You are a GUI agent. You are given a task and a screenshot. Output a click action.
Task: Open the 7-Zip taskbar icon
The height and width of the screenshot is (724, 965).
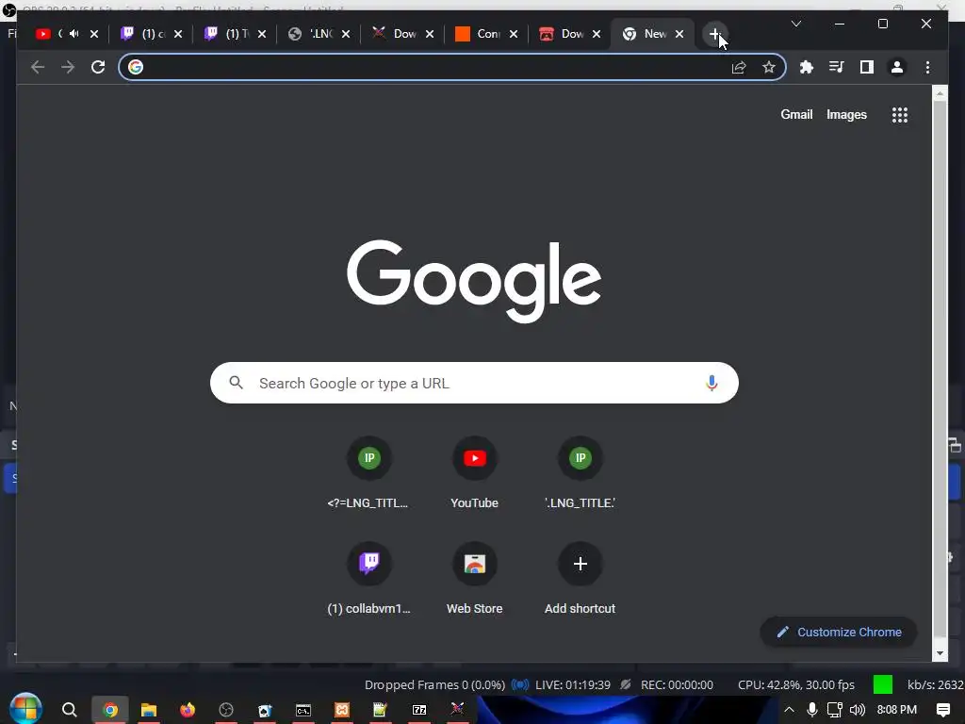(x=419, y=710)
